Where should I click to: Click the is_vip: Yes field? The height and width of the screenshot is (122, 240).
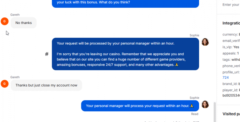pos(231,47)
